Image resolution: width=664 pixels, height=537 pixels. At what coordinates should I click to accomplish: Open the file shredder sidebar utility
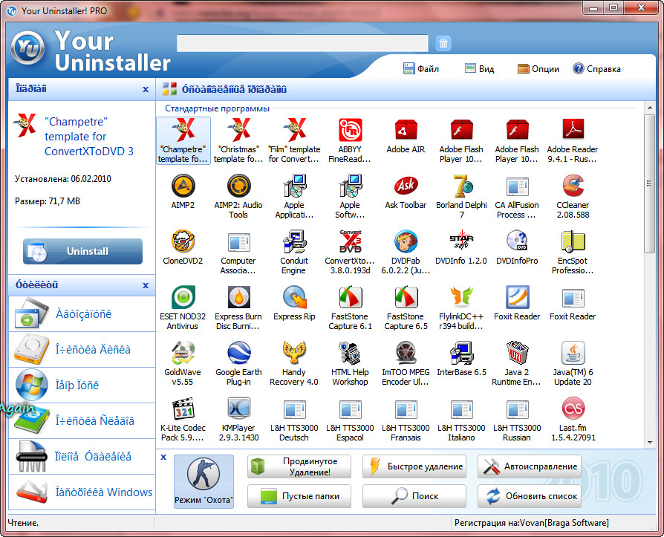coord(82,457)
